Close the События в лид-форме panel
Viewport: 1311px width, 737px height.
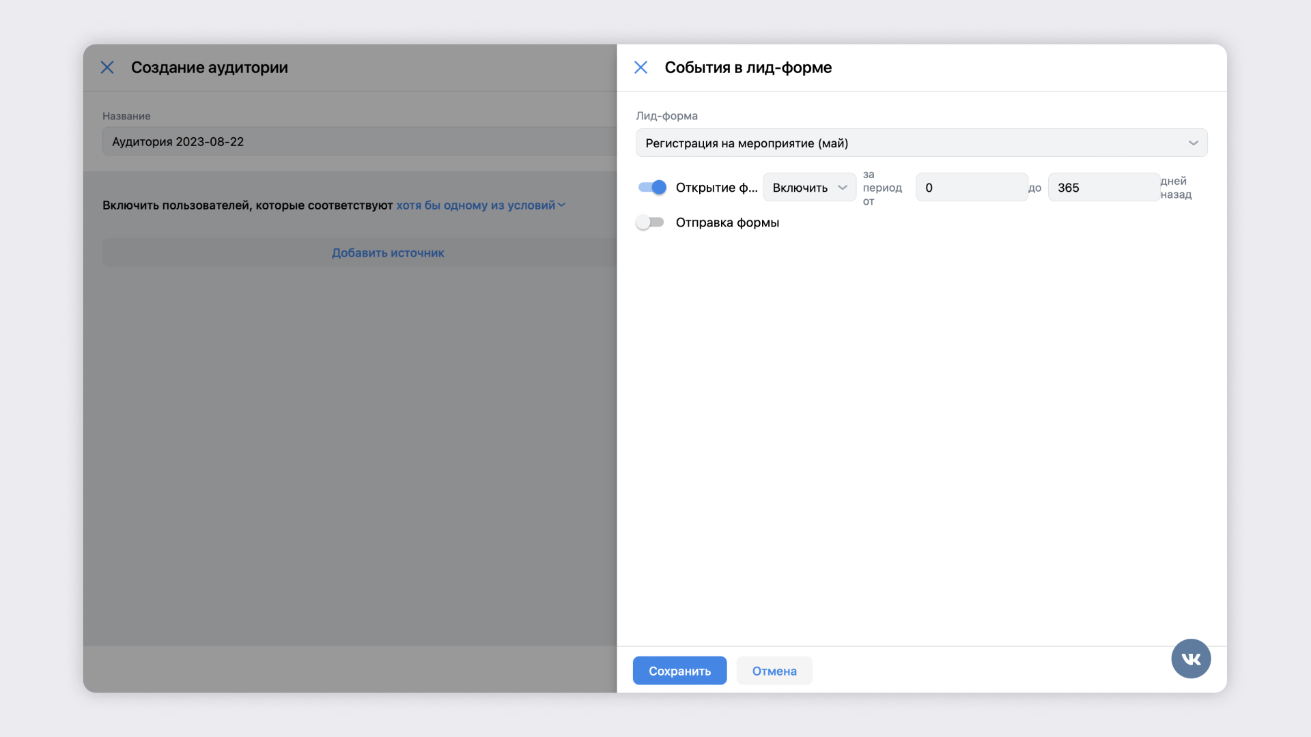[640, 68]
